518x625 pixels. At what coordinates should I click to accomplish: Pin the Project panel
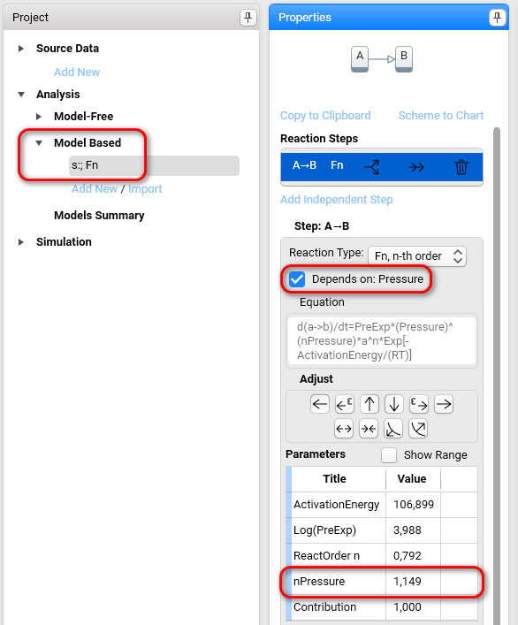(248, 18)
